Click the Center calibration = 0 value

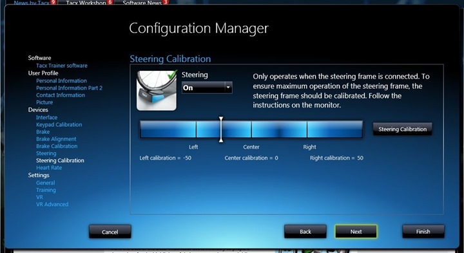(251, 158)
